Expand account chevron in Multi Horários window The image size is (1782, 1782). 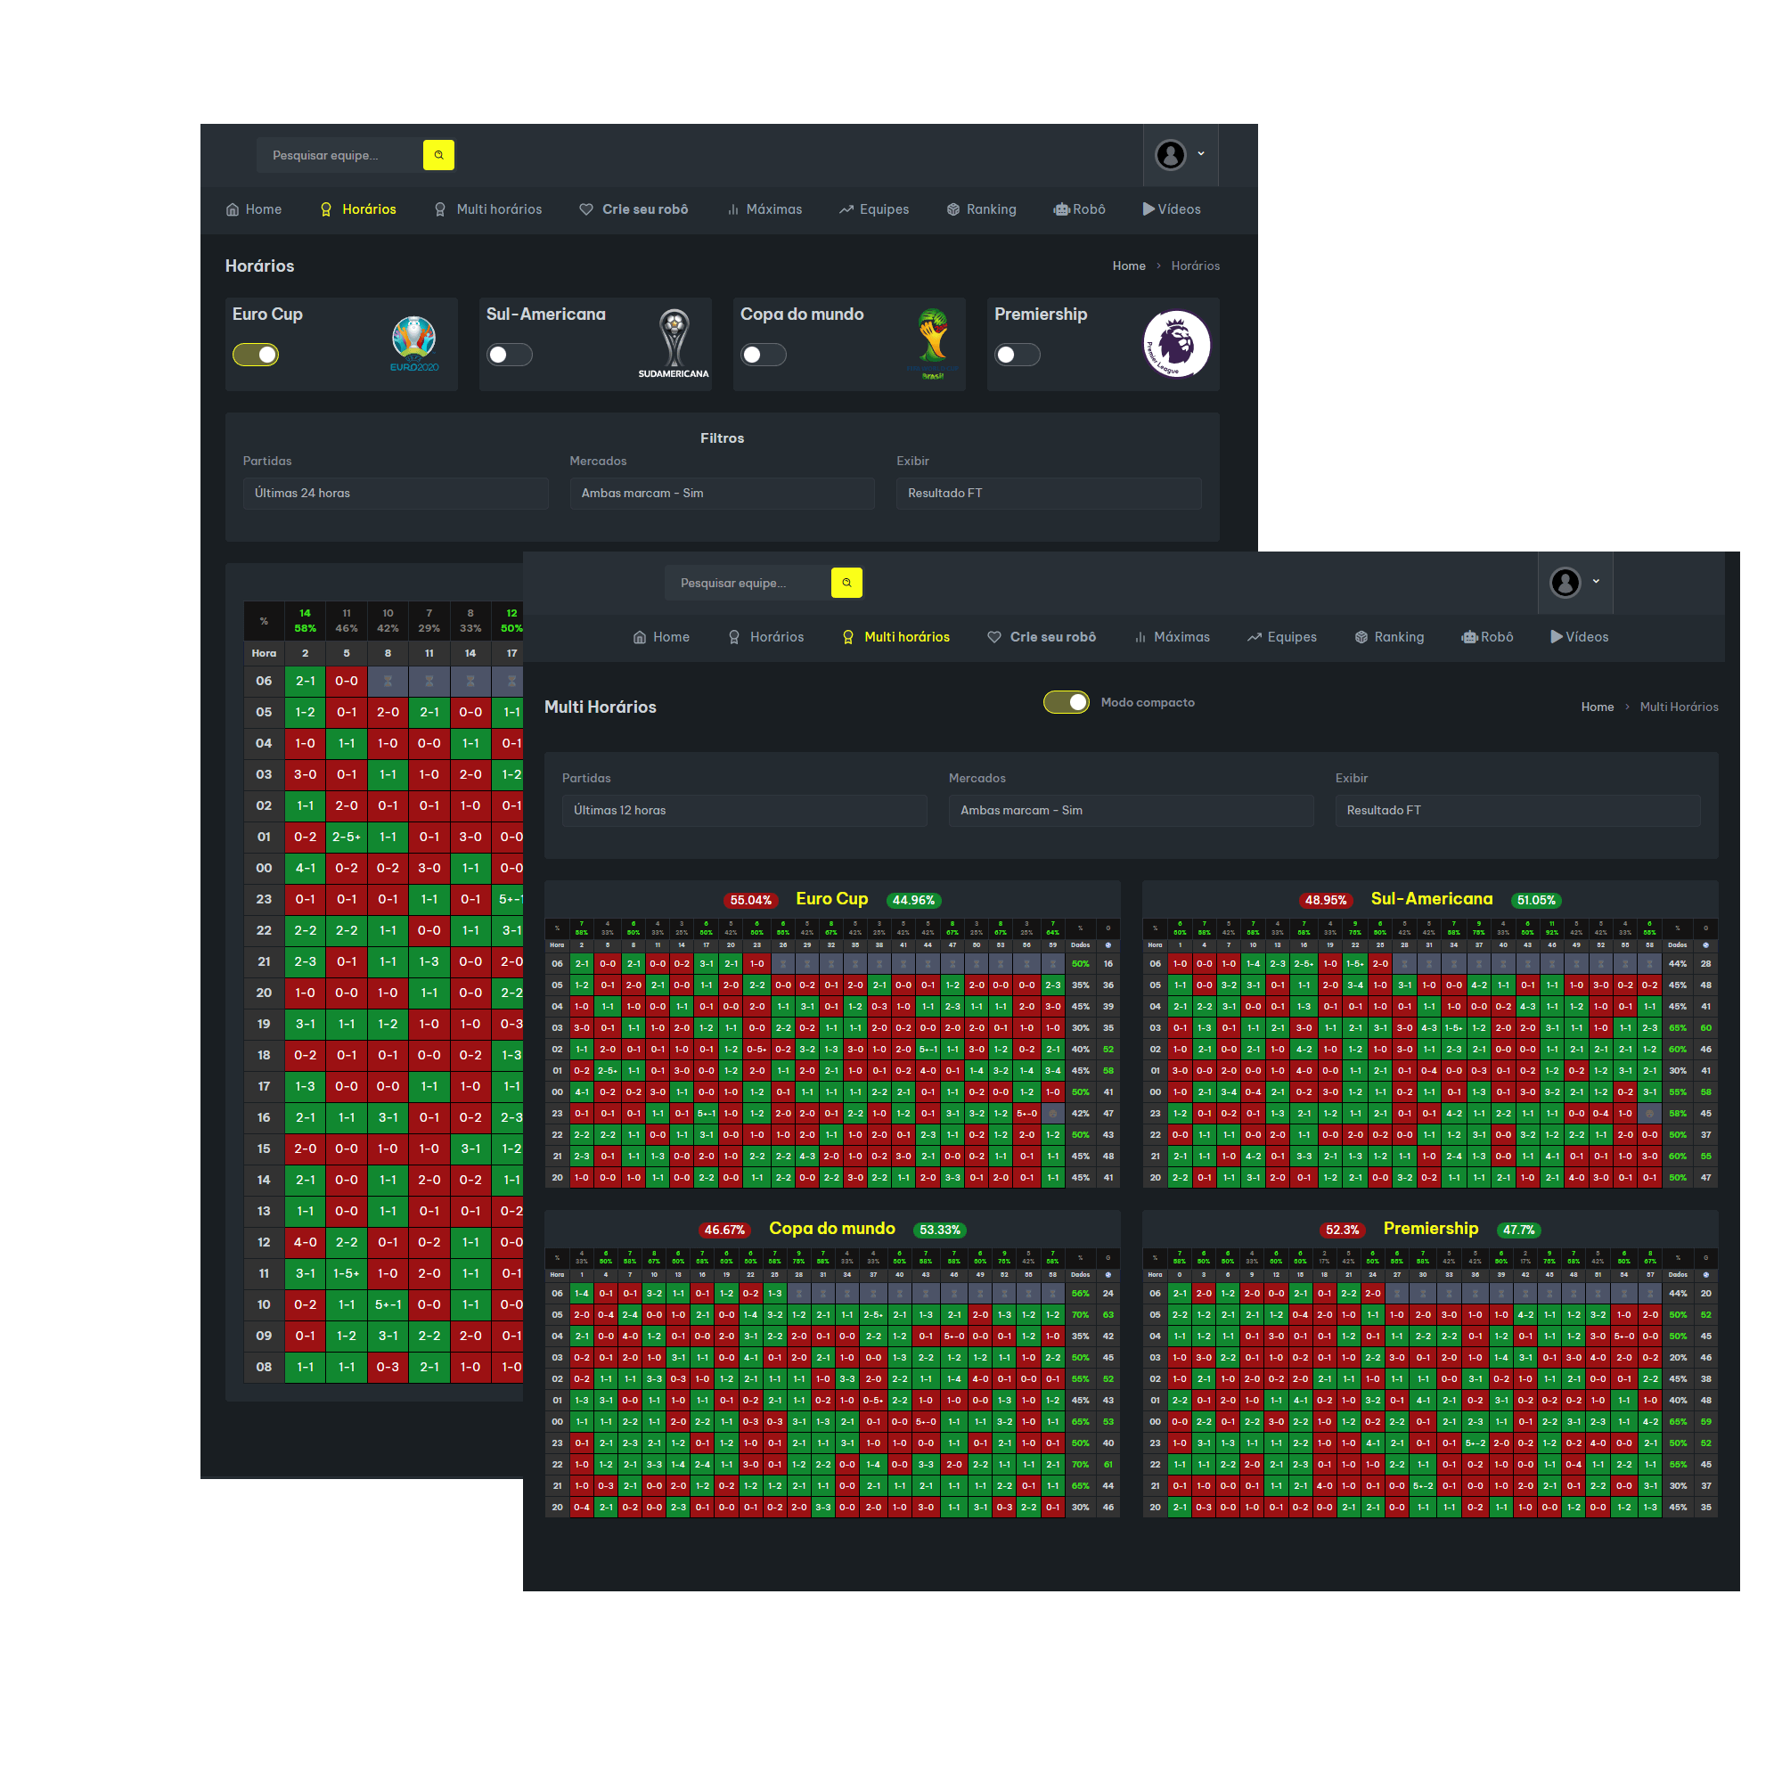point(1596,581)
